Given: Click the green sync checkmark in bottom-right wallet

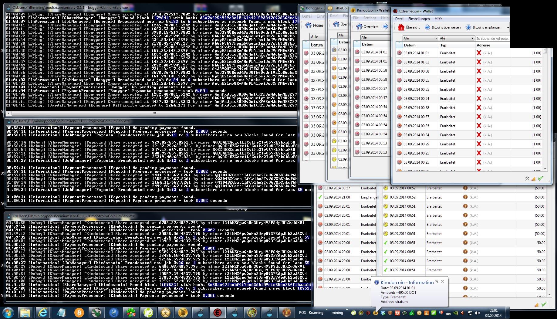Looking at the screenshot, I should point(544,304).
